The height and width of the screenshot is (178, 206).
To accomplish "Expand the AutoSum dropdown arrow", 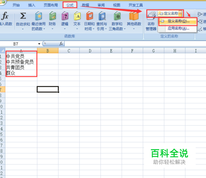I will point(23,29).
